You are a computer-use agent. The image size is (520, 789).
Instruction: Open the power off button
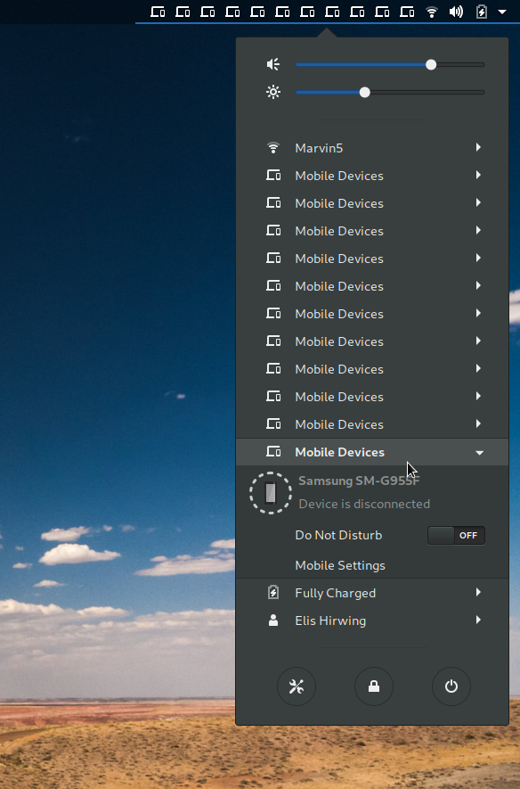click(451, 686)
